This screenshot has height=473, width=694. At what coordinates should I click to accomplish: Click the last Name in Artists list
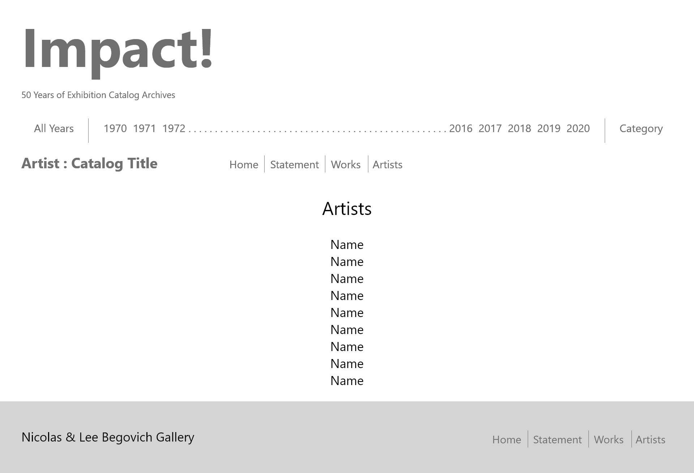tap(347, 381)
